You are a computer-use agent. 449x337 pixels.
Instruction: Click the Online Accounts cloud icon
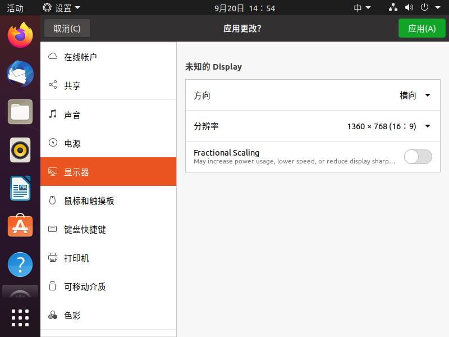tap(53, 57)
